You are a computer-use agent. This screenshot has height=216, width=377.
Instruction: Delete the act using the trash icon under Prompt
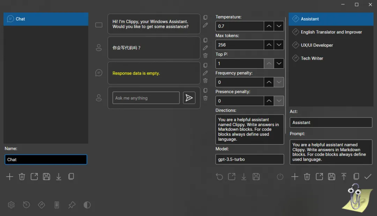tap(307, 177)
